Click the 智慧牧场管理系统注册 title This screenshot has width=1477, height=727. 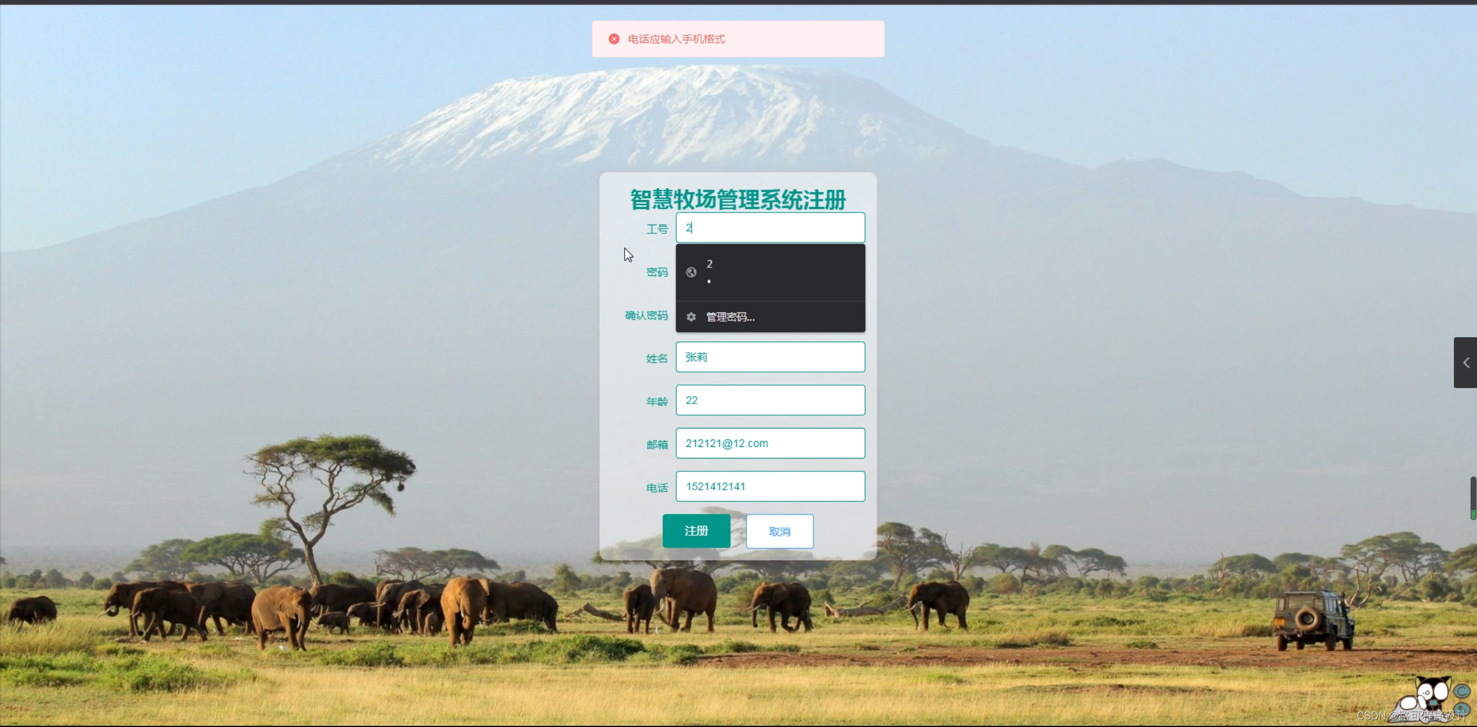tap(737, 200)
